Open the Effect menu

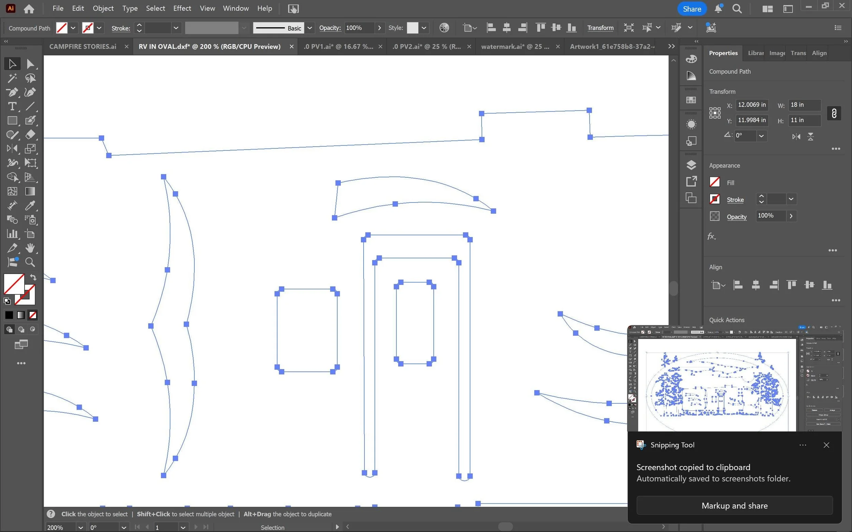182,9
